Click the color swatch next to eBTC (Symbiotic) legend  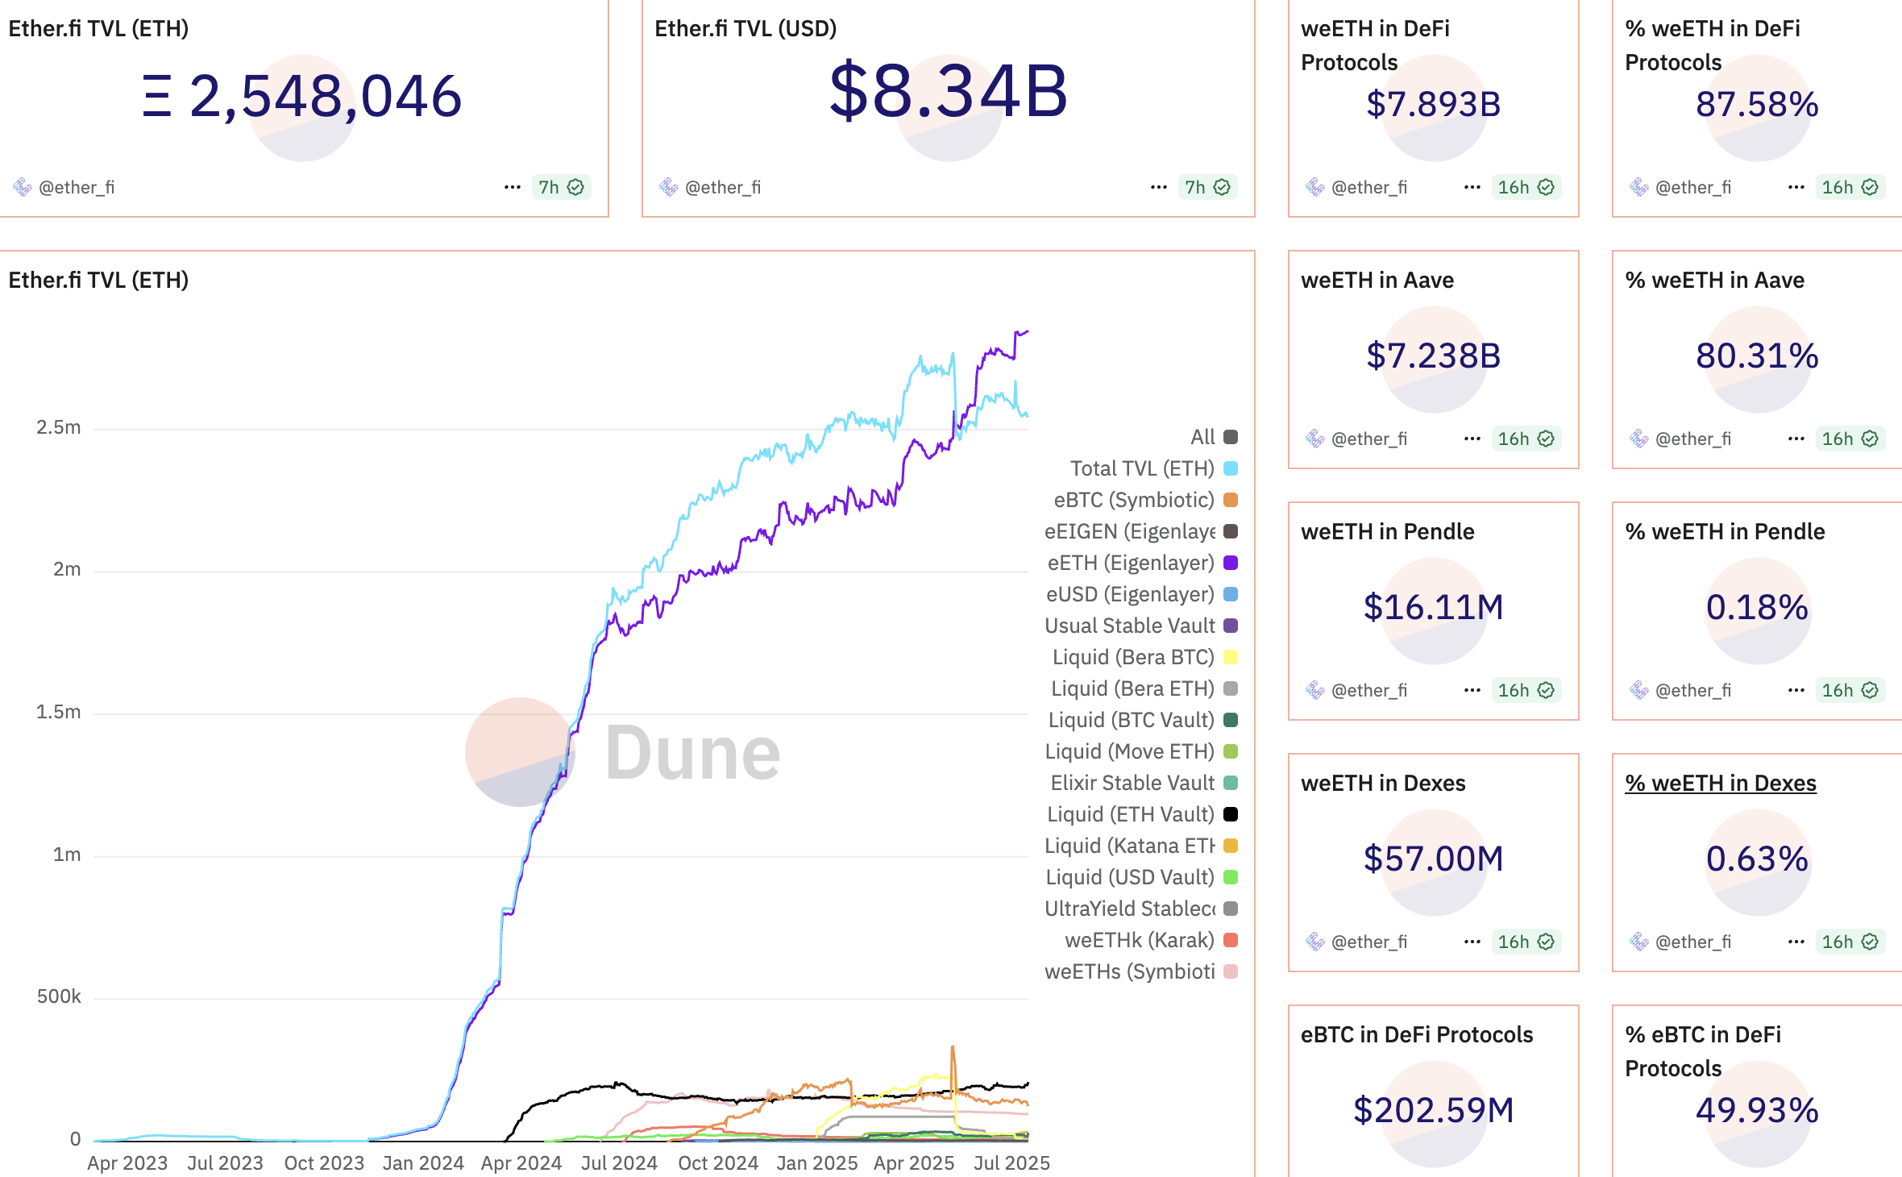click(1232, 500)
